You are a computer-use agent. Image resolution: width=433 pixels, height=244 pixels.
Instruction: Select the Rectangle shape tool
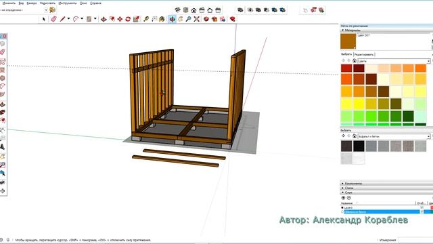tap(89, 19)
